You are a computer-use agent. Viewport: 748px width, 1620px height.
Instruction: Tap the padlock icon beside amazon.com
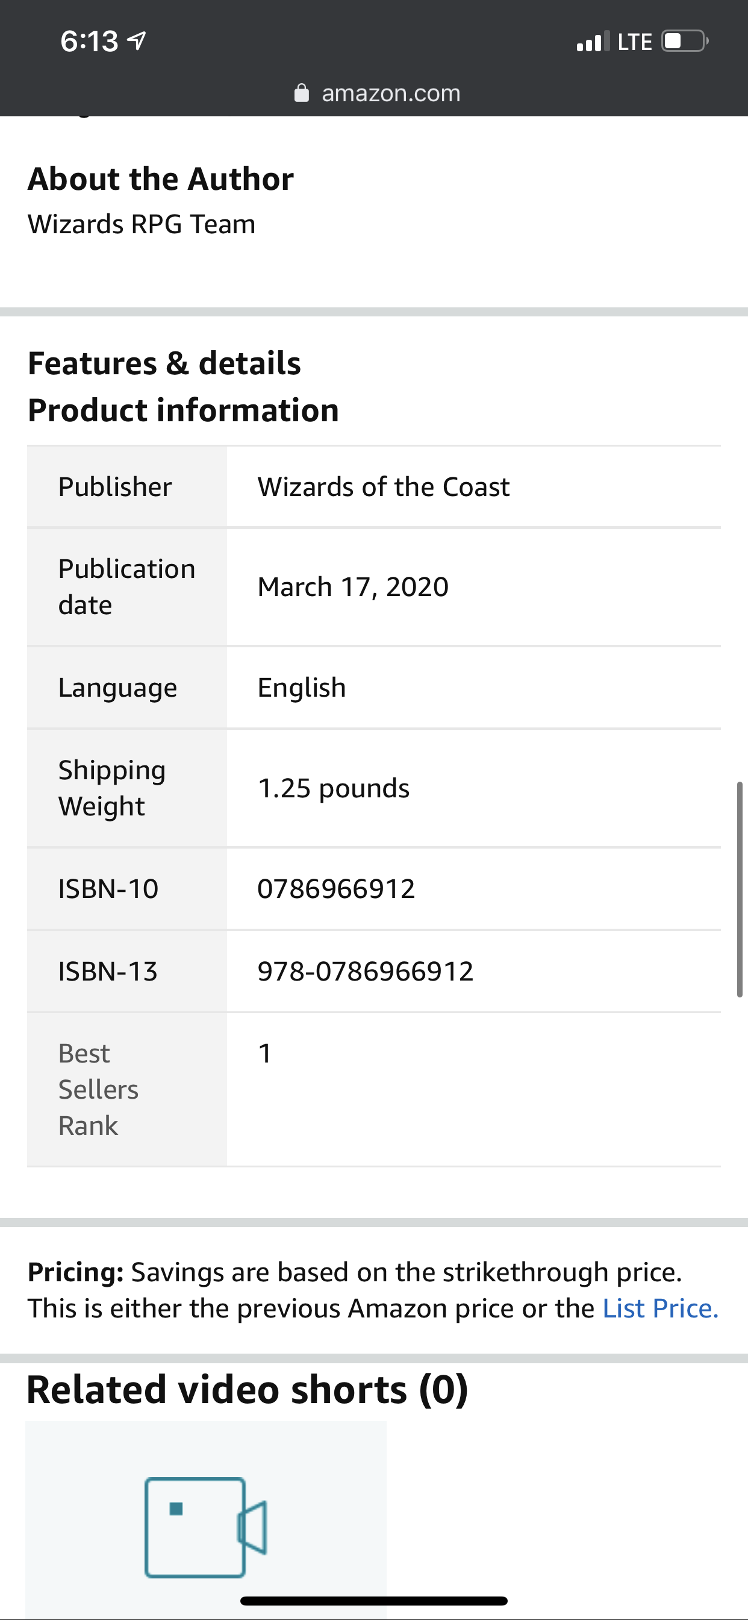coord(302,93)
